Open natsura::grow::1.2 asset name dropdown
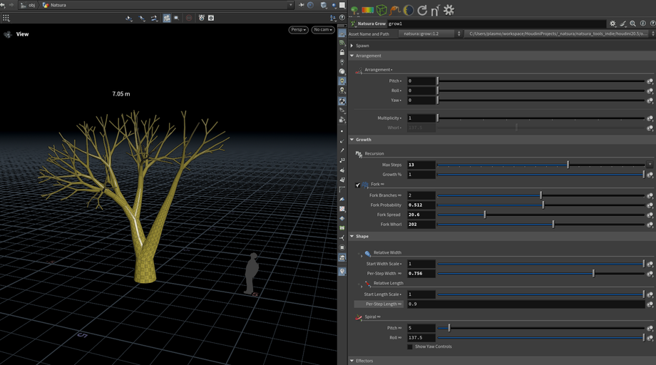Viewport: 656px width, 365px height. coord(428,34)
